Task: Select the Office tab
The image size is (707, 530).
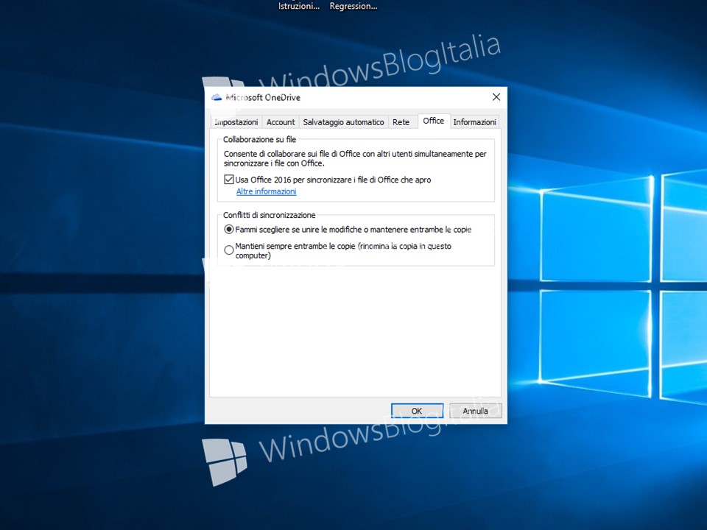Action: pos(433,121)
